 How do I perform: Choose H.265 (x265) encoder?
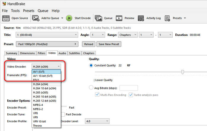coord(46,92)
